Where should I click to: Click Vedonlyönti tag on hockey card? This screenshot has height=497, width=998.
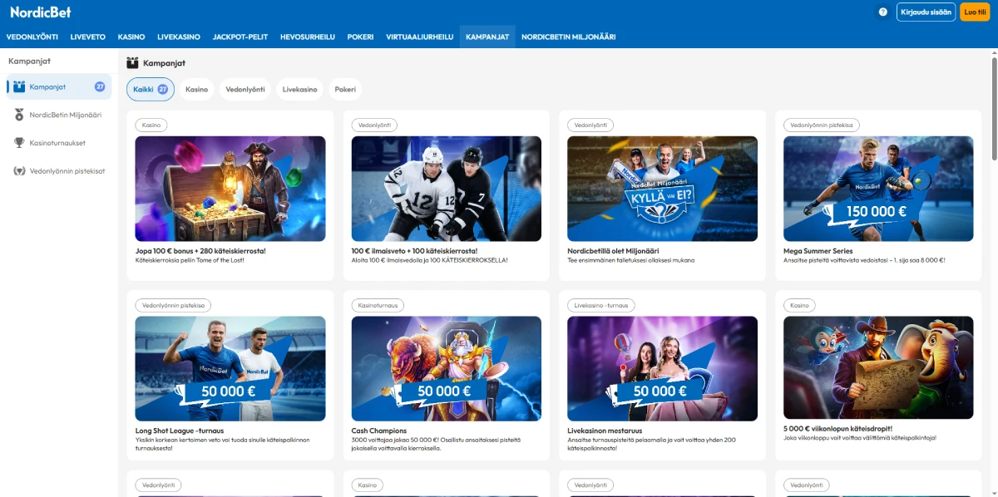pyautogui.click(x=374, y=125)
